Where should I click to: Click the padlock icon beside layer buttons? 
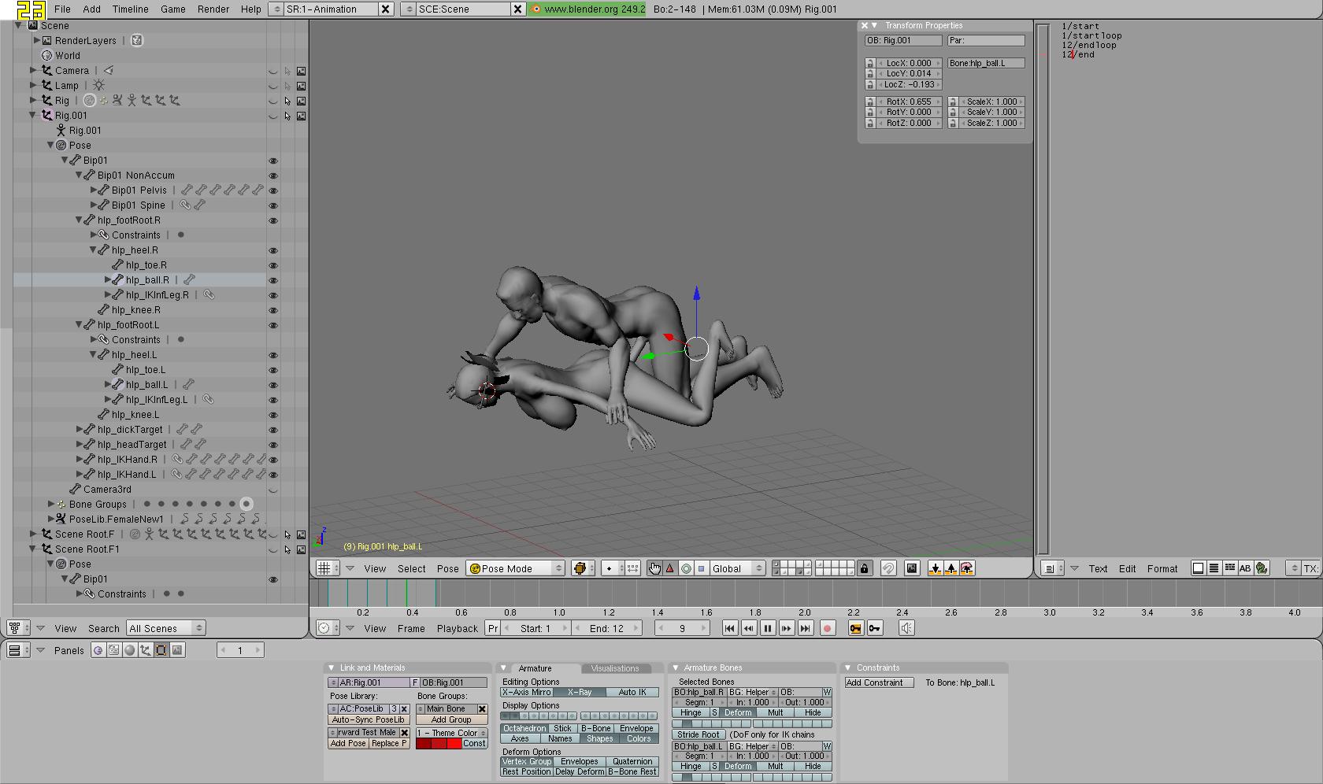865,568
